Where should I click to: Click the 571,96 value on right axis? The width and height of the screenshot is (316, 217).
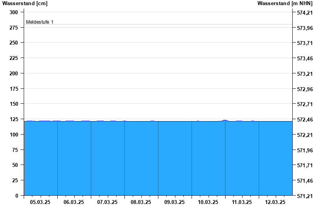[x=305, y=150]
